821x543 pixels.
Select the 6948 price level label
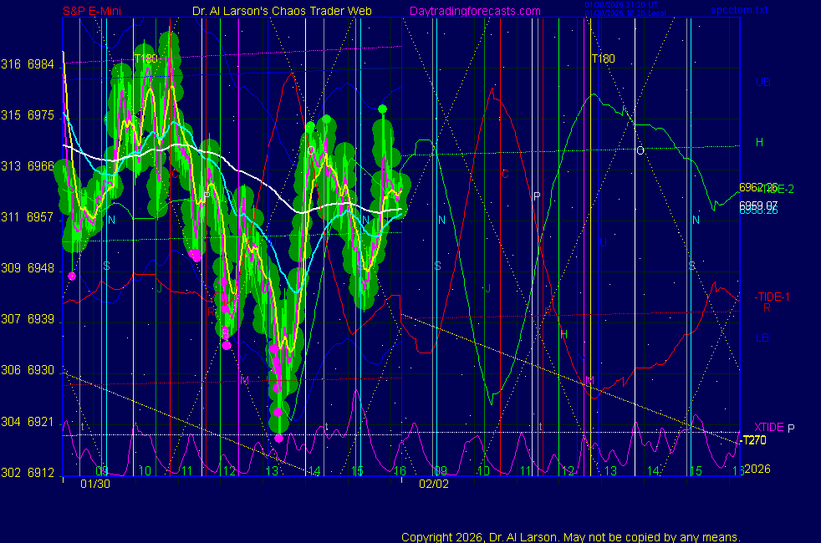(x=40, y=268)
